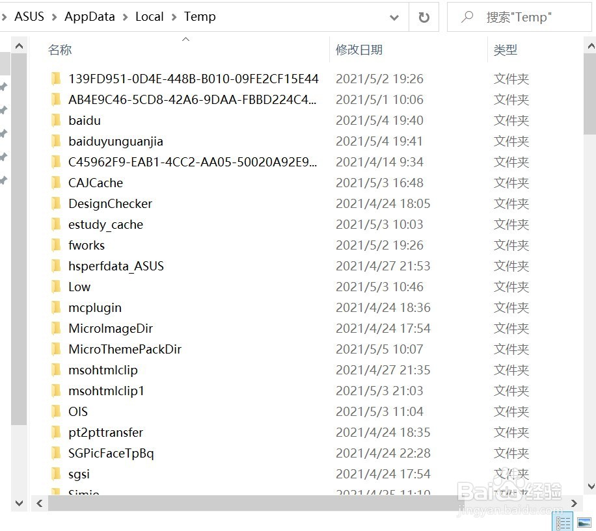This screenshot has height=531, width=596.
Task: Expand the chevron between ASUS and AppData
Action: 55,17
